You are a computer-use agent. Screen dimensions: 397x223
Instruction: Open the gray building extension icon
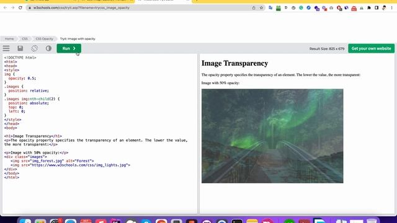(x=362, y=8)
